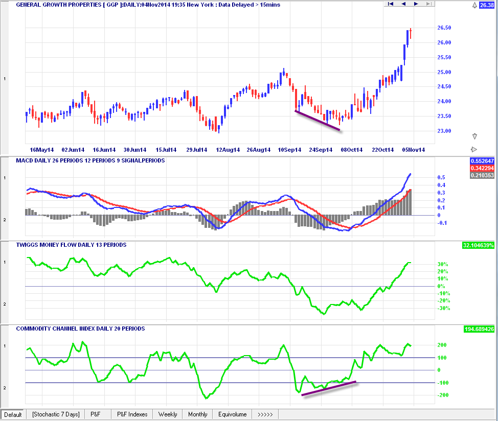Click the -200 CCI axis label
This screenshot has width=498, height=421.
[x=443, y=395]
